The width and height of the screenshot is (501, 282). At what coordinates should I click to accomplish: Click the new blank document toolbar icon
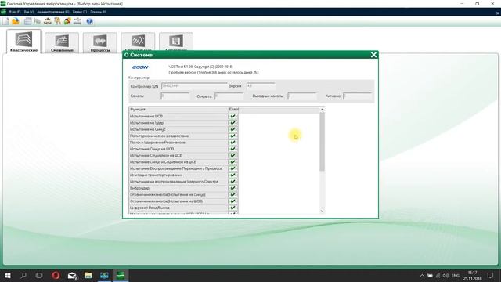click(5, 21)
